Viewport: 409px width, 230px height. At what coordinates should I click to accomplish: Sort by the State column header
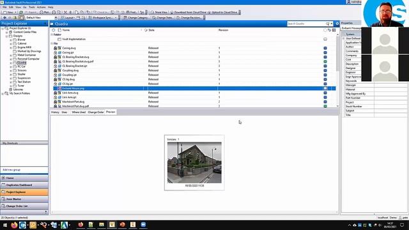click(x=151, y=30)
